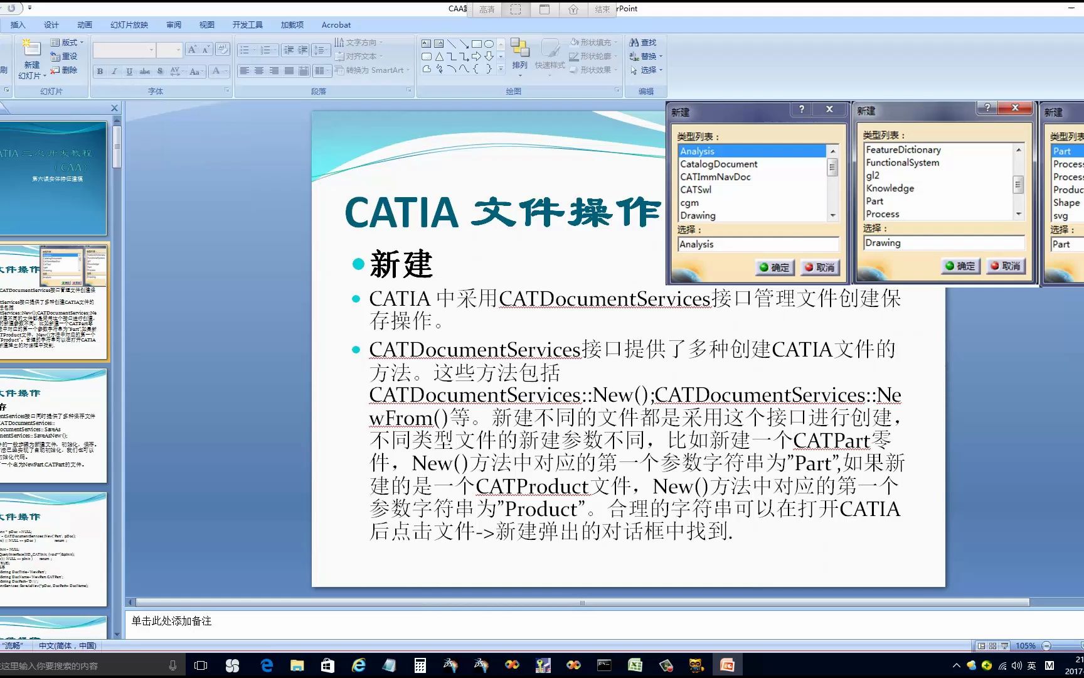
Task: Open the Acrobat ribbon tab
Action: coord(336,24)
